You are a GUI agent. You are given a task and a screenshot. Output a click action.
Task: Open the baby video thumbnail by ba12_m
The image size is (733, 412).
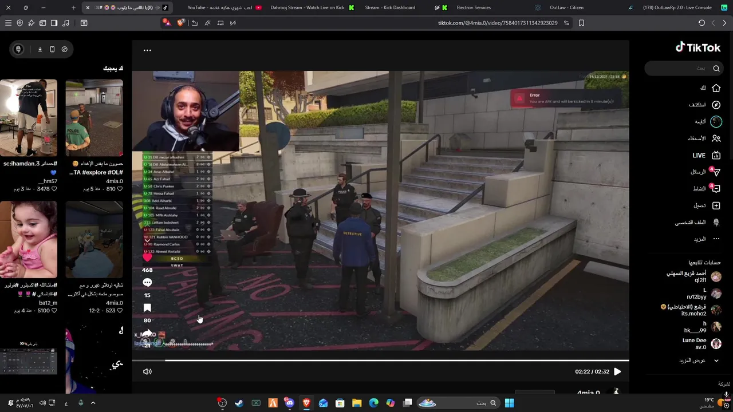pos(29,239)
